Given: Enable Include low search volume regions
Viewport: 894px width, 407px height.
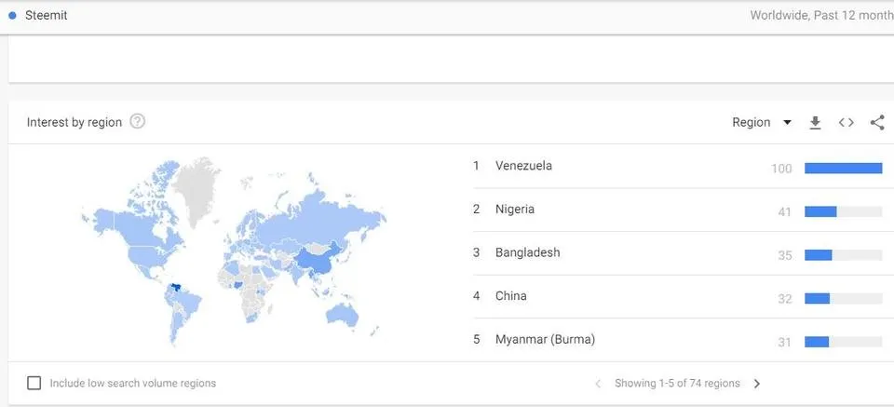Looking at the screenshot, I should pyautogui.click(x=34, y=383).
